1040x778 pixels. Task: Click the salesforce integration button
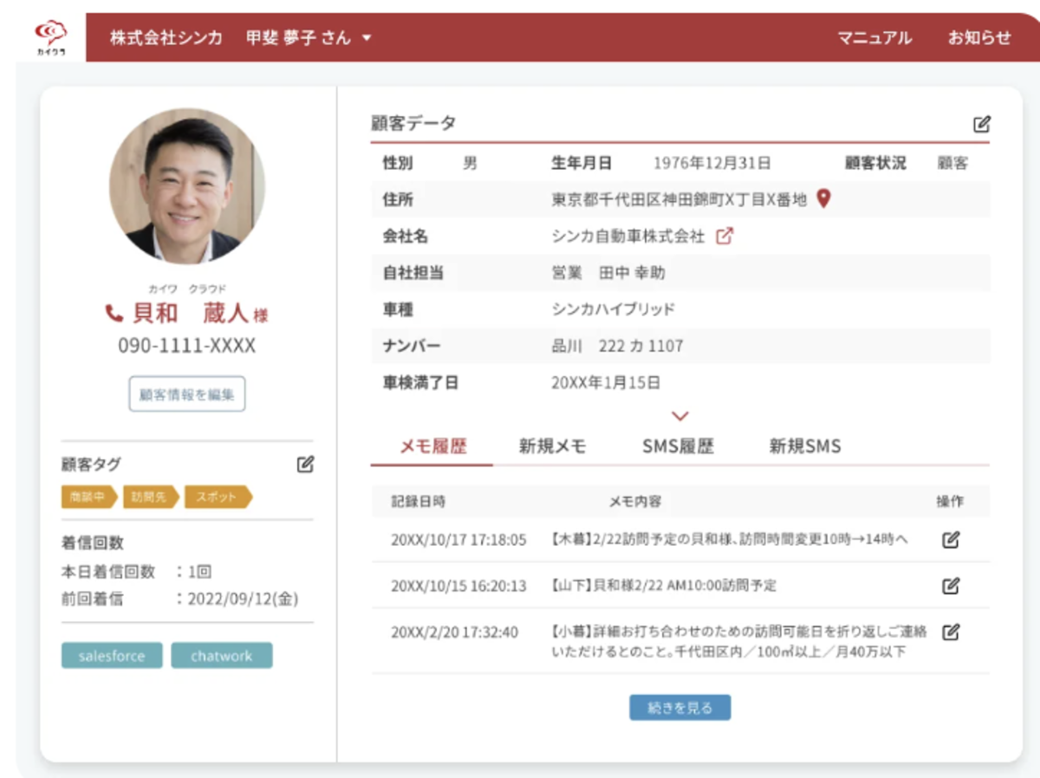tap(112, 656)
